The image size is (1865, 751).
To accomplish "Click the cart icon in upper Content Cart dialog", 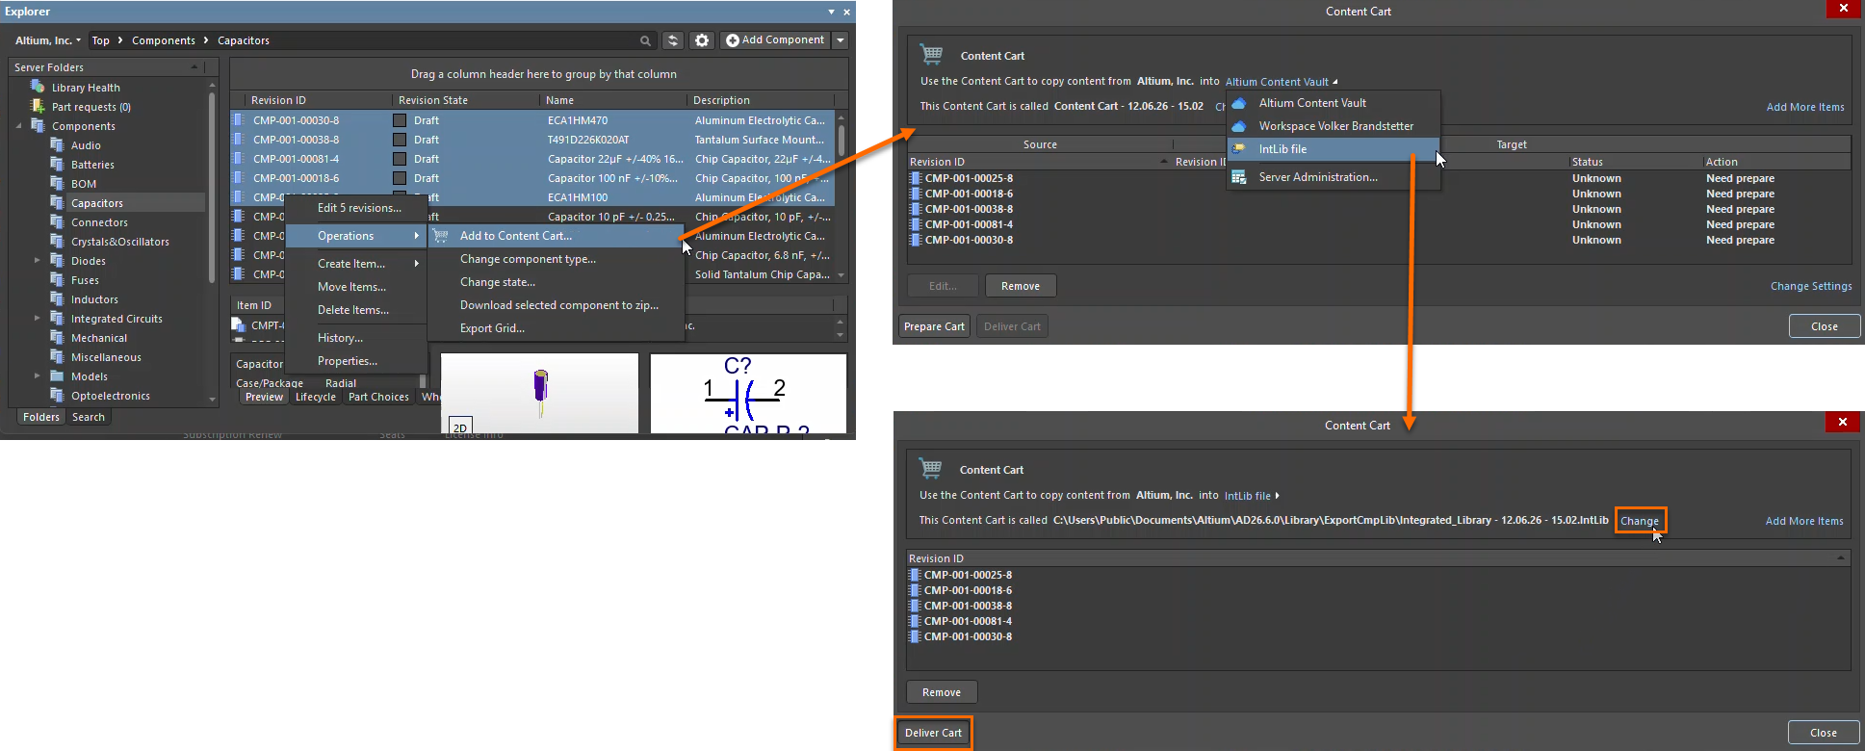I will pos(931,54).
